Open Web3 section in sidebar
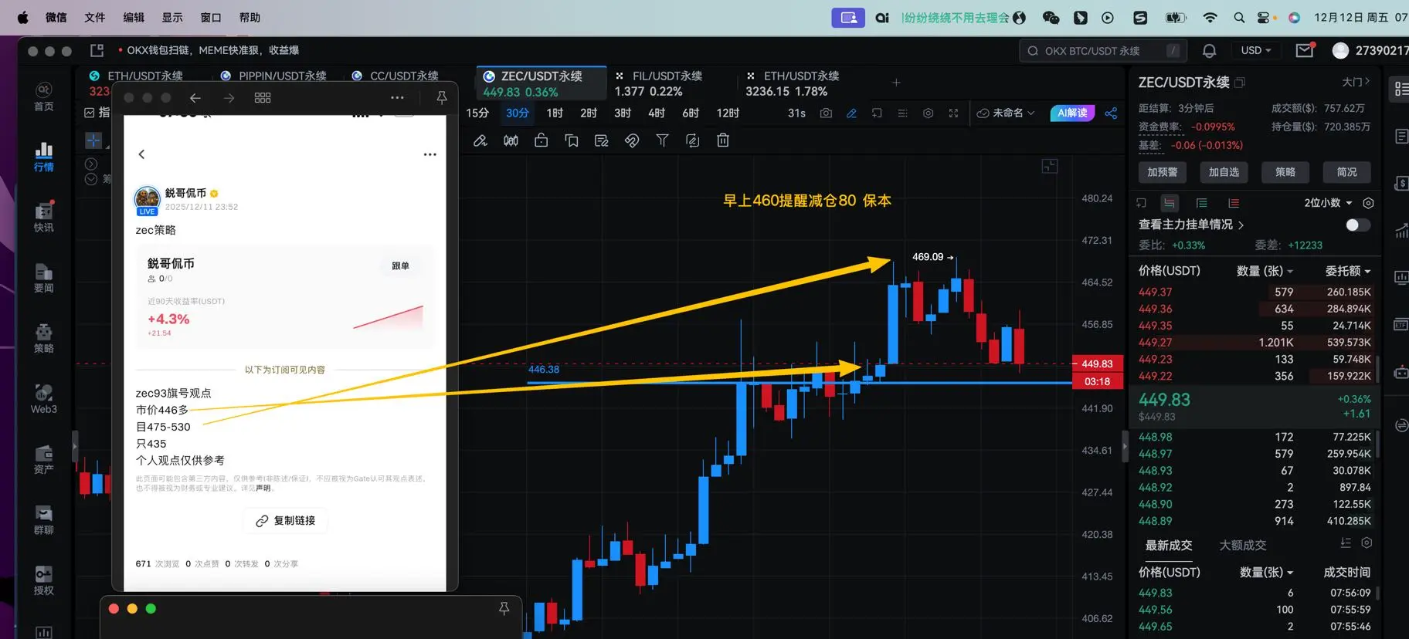This screenshot has height=639, width=1409. 44,399
